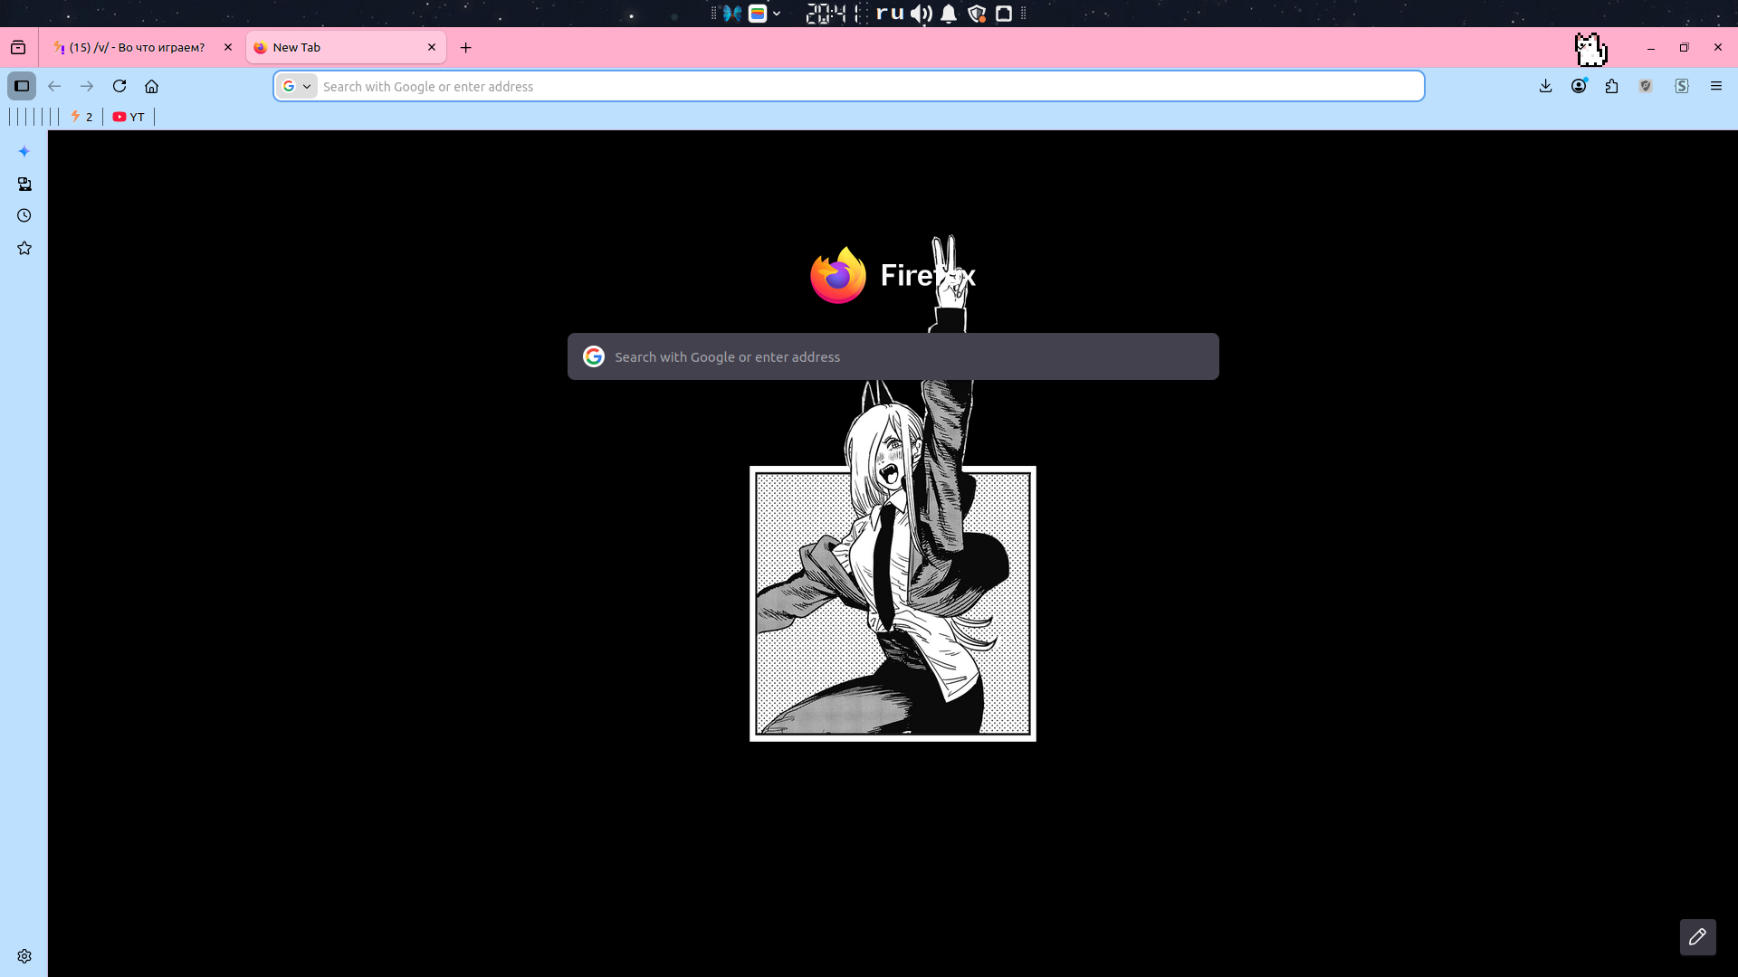
Task: Open the Firefox account menu
Action: tap(1579, 86)
